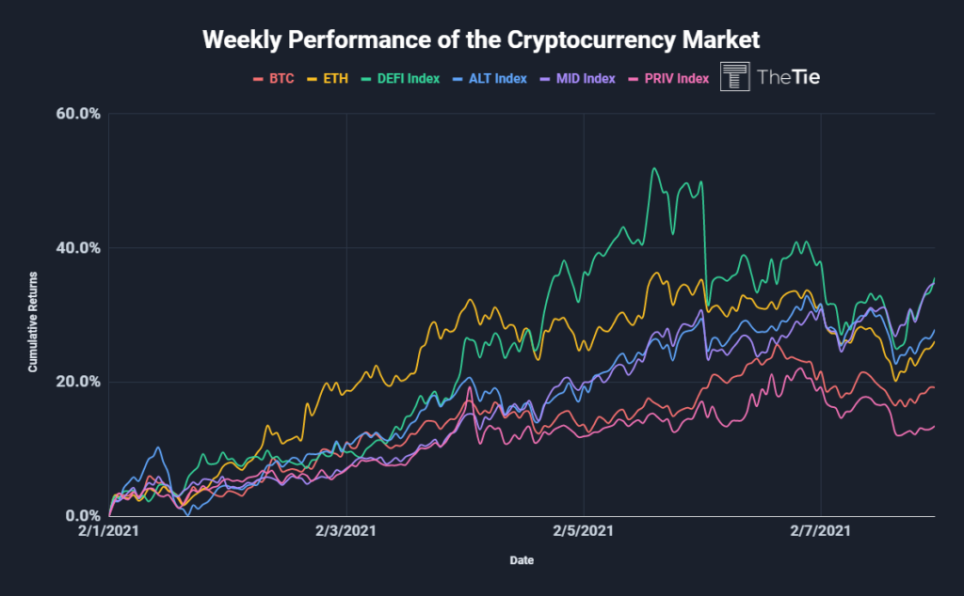Click the pink PRIV legend color marker
Image resolution: width=964 pixels, height=596 pixels.
(x=634, y=79)
